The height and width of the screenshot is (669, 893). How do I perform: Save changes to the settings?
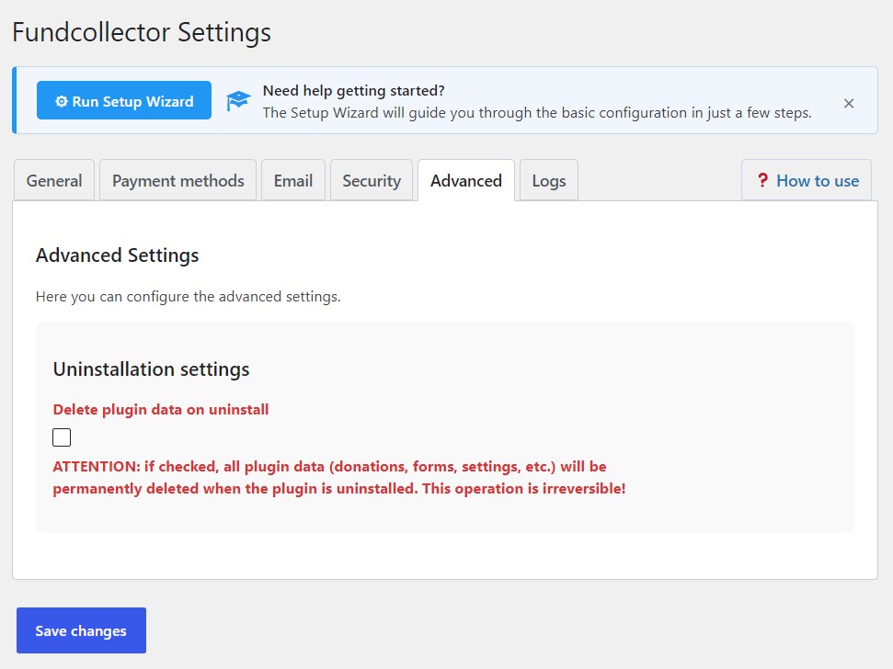tap(81, 630)
